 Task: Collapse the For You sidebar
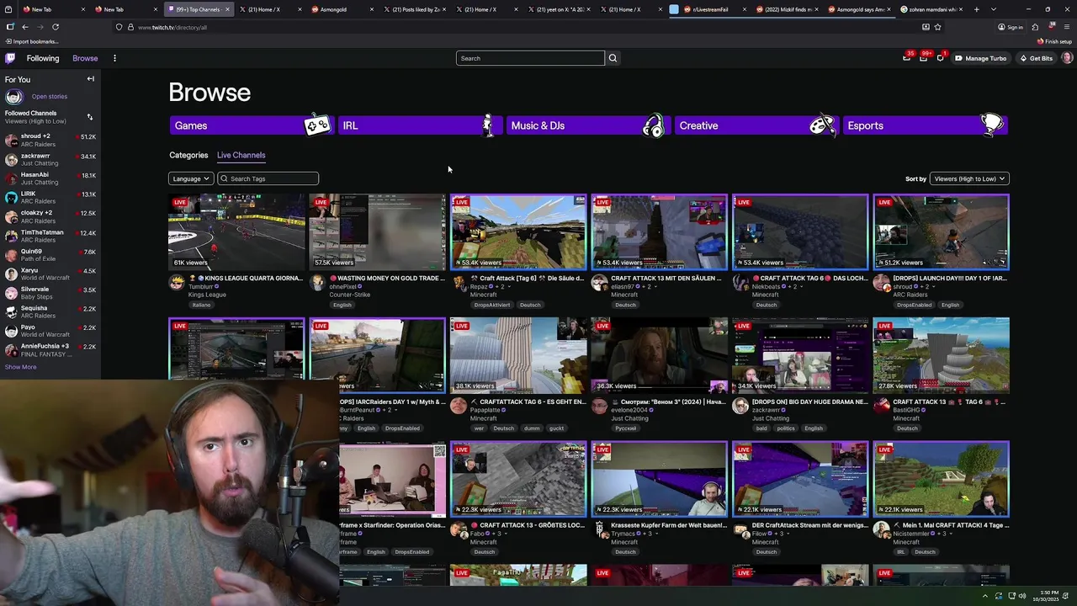click(91, 79)
